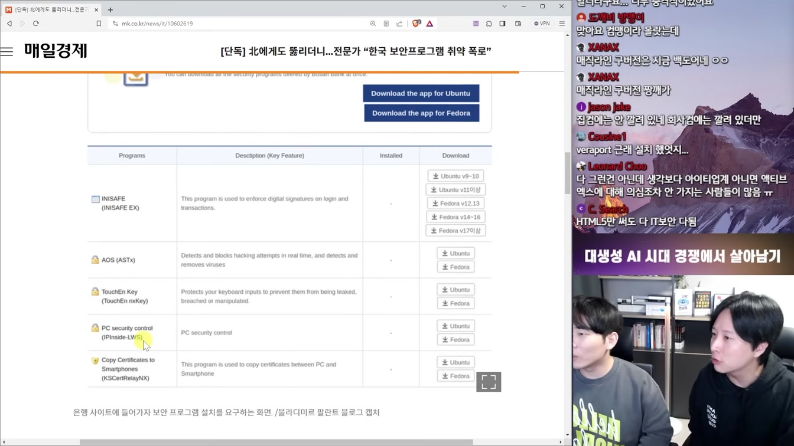This screenshot has width=794, height=446.
Task: Click the Ubuntu v9~10 download button
Action: tap(455, 176)
